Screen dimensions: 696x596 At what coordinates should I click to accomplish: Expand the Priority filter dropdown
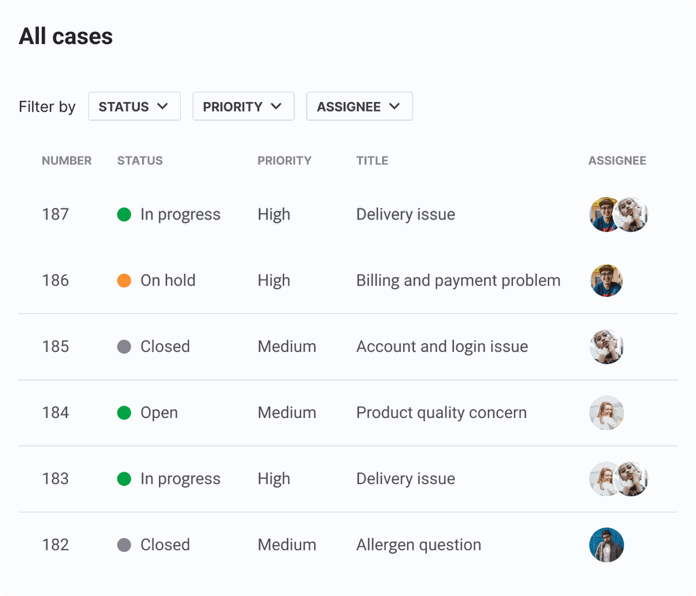point(243,107)
